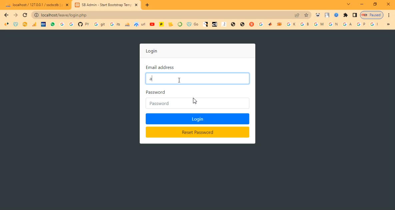Click the 'Email address' label
The image size is (395, 210).
[x=160, y=67]
